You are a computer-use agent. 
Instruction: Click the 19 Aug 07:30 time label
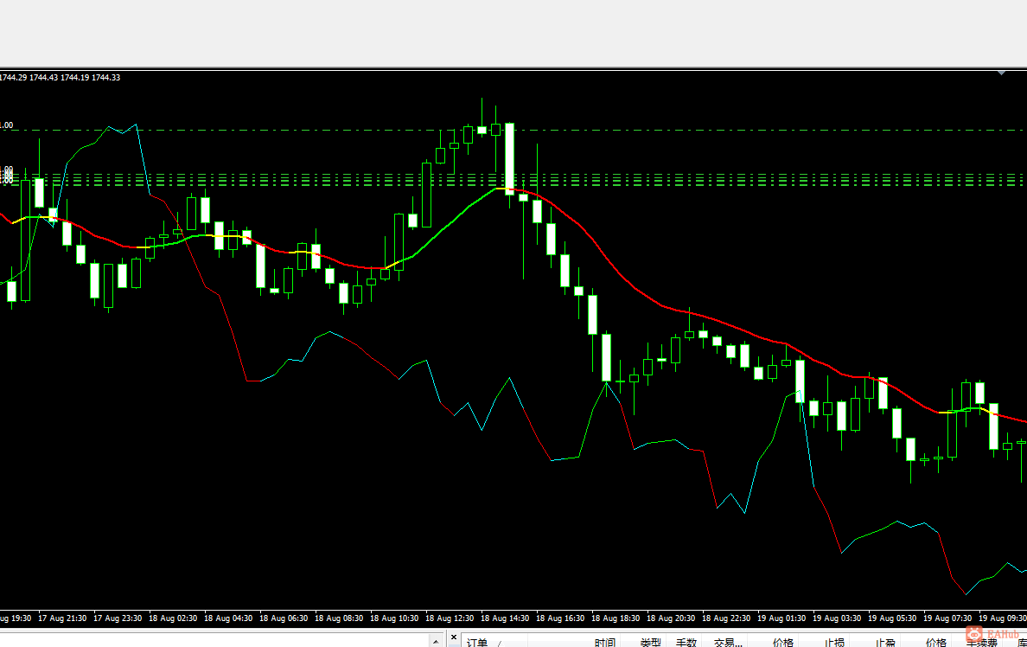pos(947,618)
